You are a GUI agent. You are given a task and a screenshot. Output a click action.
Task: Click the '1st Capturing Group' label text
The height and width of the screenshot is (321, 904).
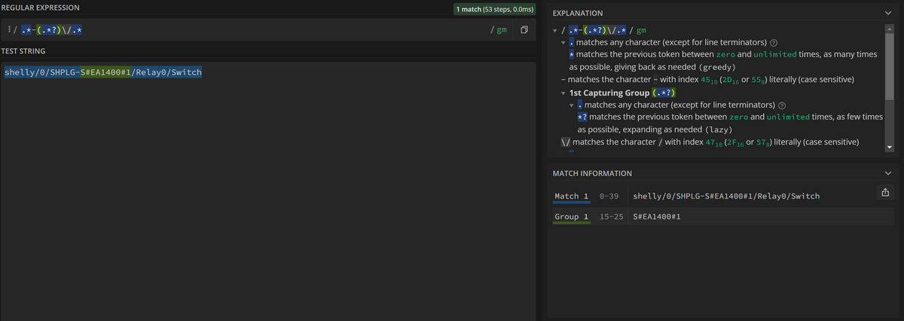point(609,92)
